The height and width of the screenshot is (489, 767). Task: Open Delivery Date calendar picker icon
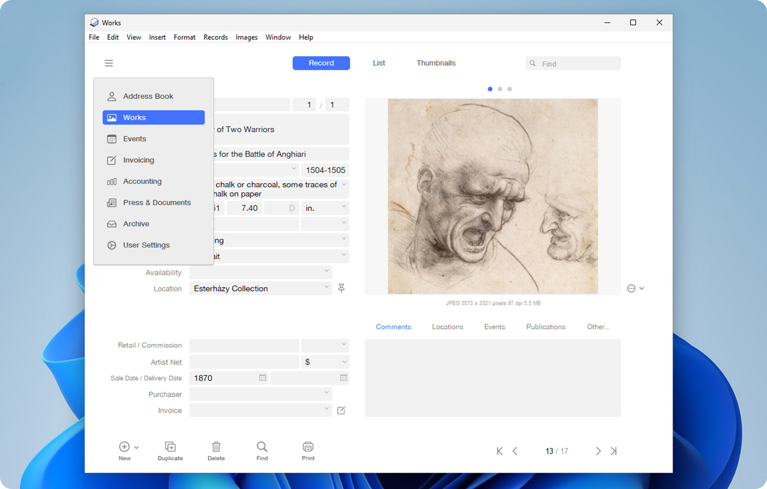(x=344, y=378)
